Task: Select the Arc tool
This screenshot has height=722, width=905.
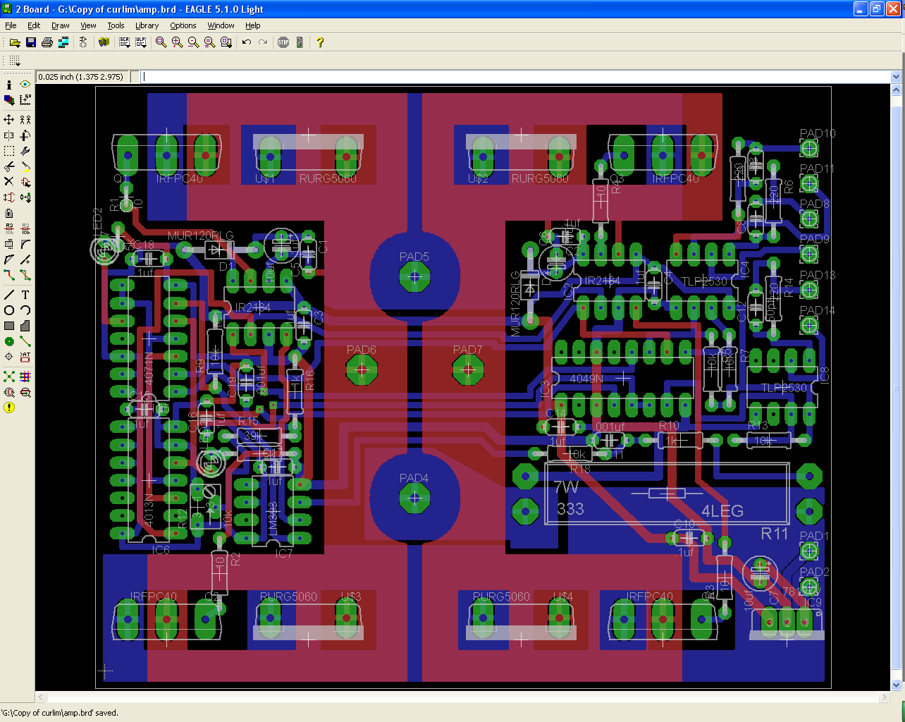Action: point(25,310)
